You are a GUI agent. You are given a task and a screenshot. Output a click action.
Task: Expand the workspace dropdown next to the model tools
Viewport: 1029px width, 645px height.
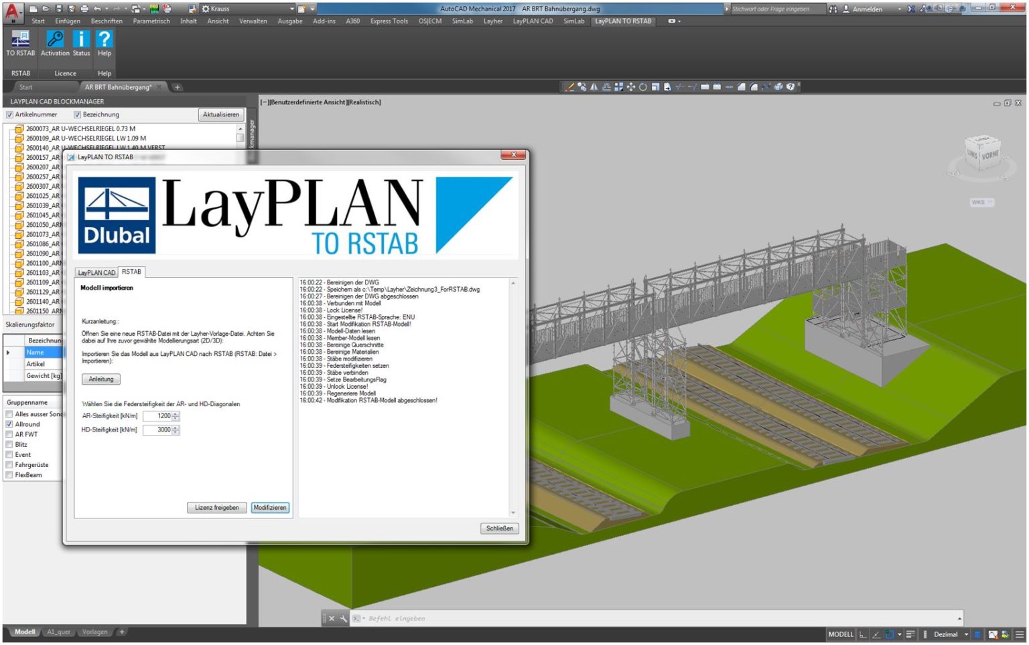point(900,634)
